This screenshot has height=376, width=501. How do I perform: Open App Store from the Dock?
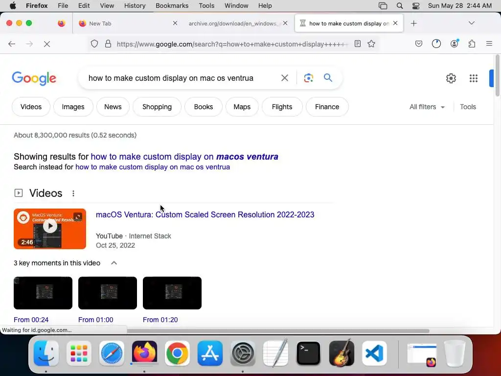coord(210,353)
